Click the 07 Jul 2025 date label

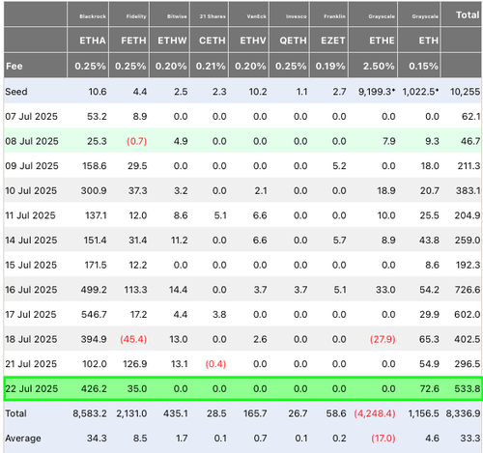click(31, 117)
